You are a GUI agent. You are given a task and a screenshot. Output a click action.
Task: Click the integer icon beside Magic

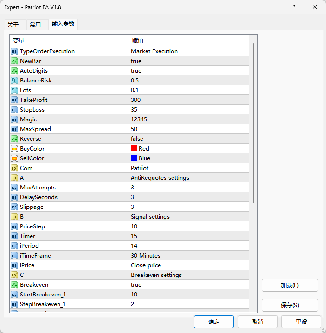coord(14,119)
